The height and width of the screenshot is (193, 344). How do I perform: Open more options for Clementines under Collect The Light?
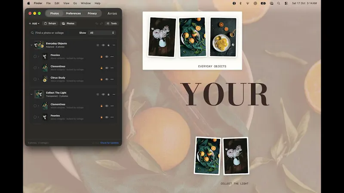tap(112, 106)
